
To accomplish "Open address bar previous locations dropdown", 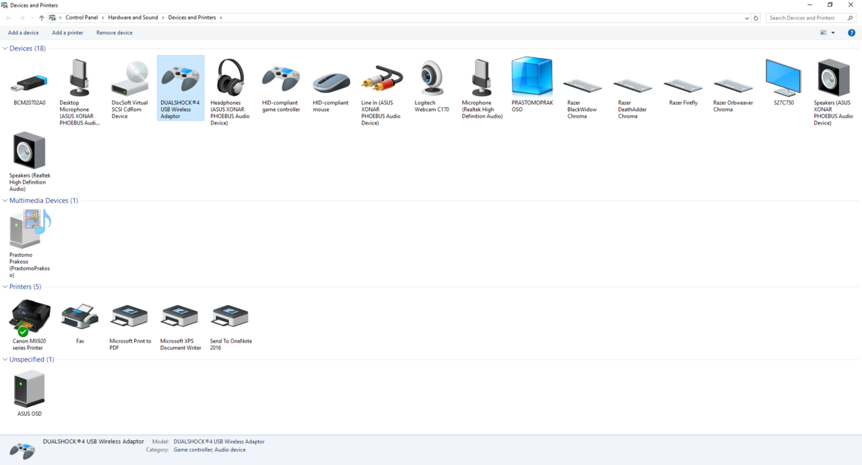I will click(x=746, y=18).
